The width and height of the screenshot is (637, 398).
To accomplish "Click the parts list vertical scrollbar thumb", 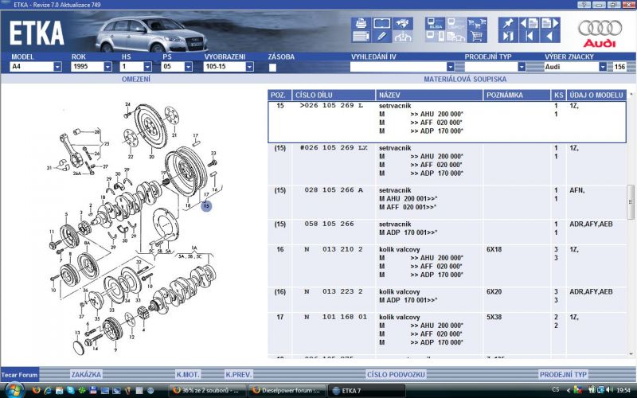I will [x=631, y=202].
